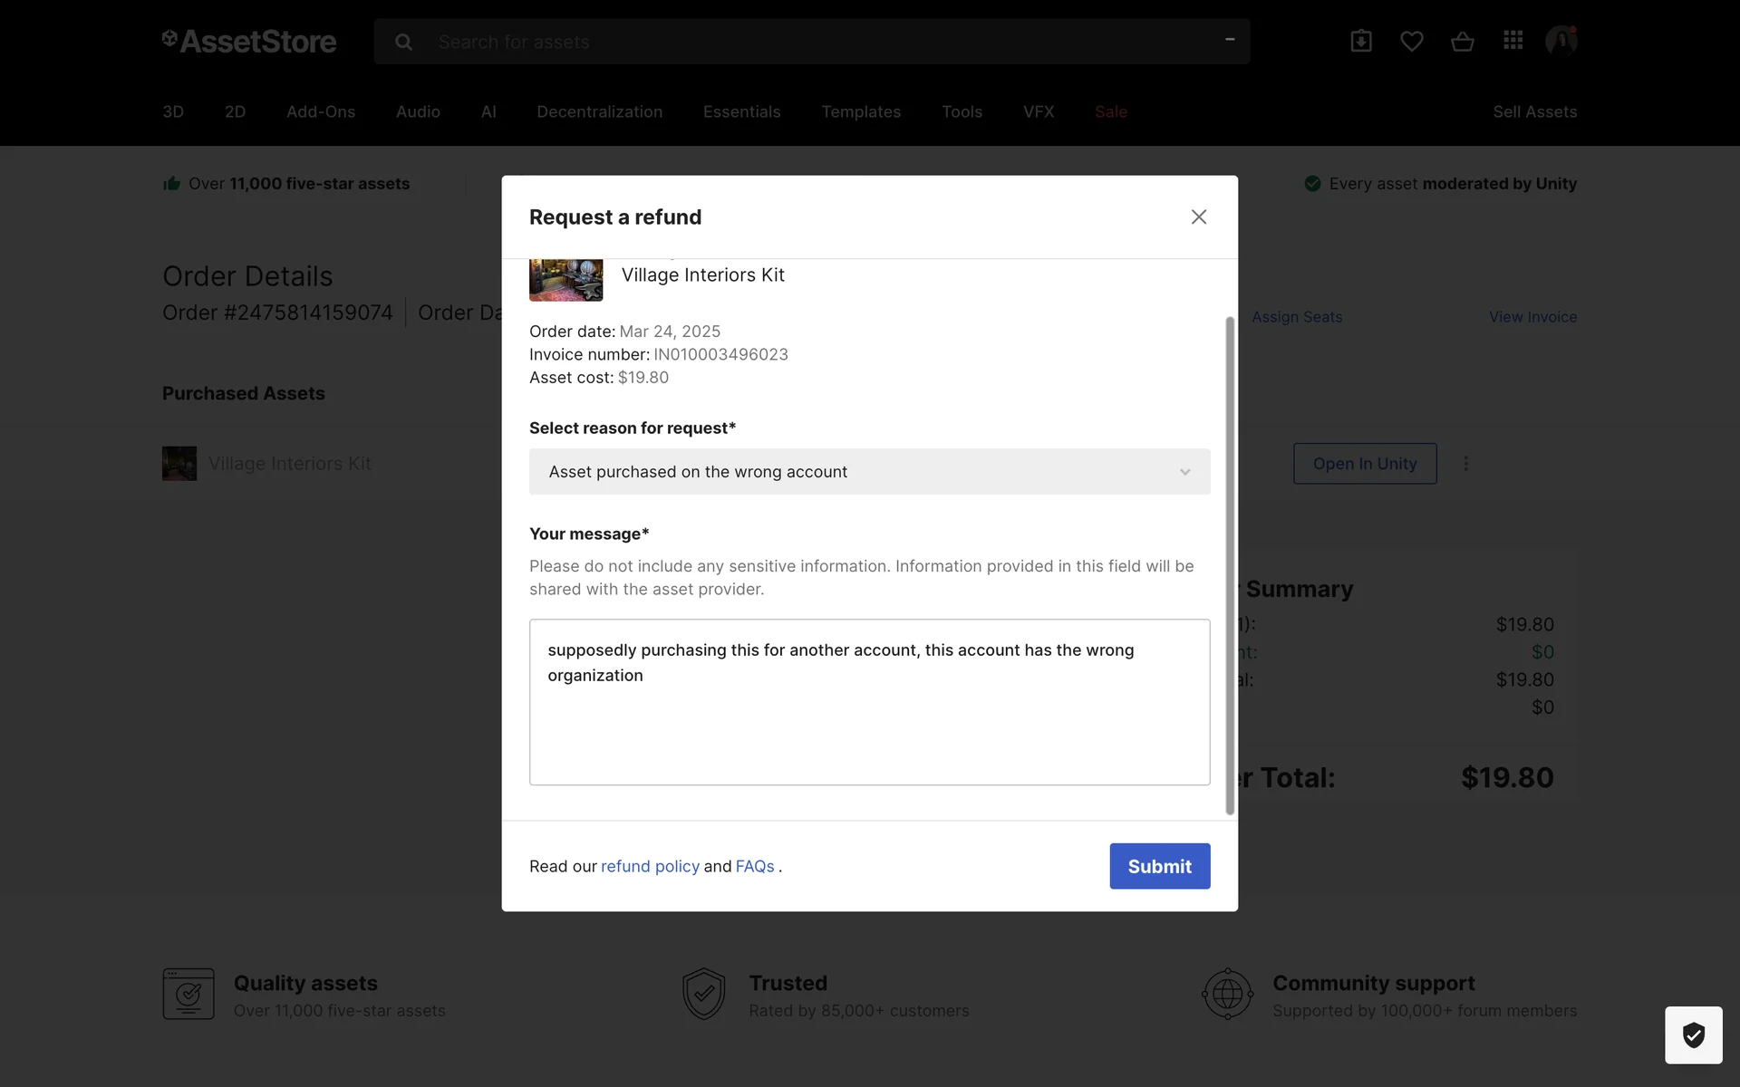Open the Sale menu item

pyautogui.click(x=1110, y=111)
